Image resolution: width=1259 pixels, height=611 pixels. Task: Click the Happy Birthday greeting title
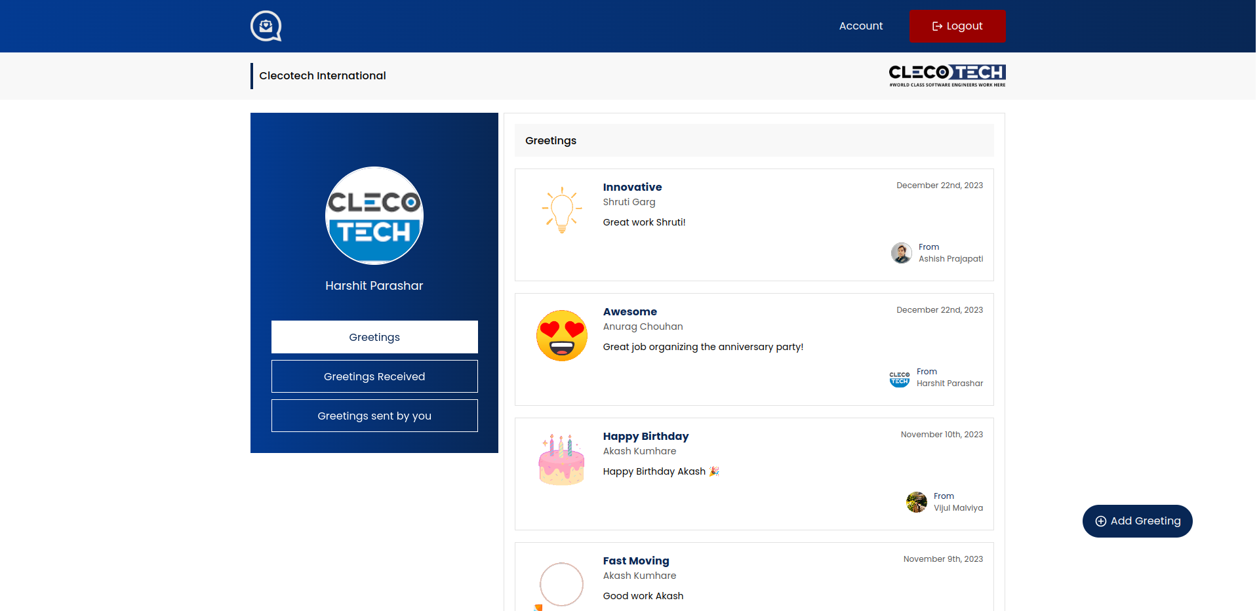point(646,436)
